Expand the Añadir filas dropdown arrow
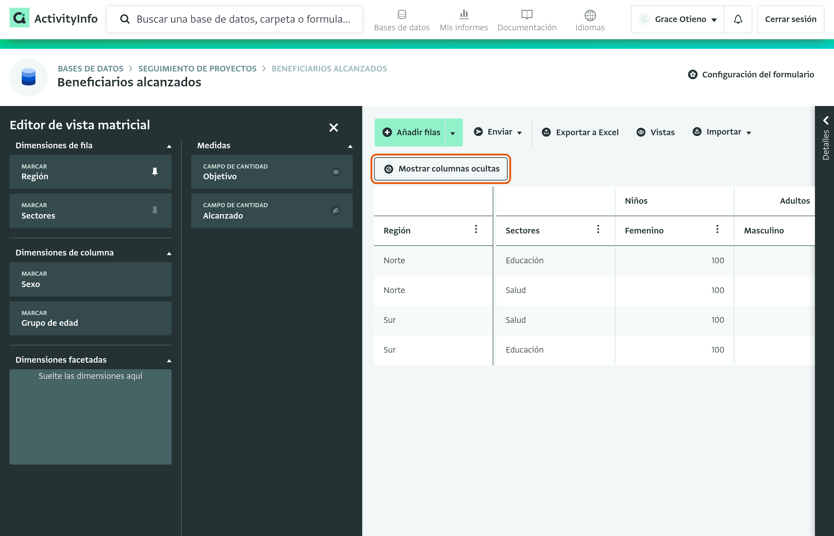 (453, 133)
